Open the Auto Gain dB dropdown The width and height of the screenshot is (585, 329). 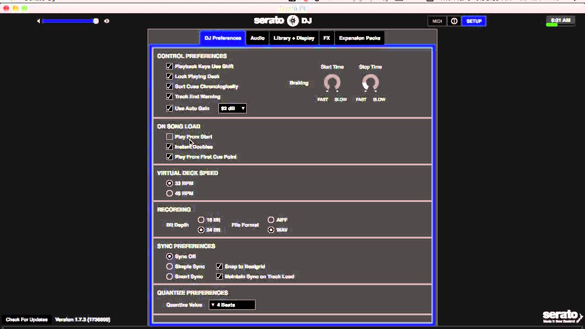coord(233,109)
